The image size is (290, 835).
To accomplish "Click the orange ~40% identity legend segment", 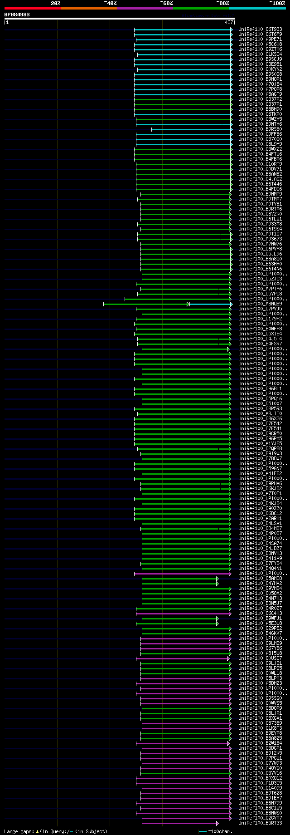I will point(89,8).
